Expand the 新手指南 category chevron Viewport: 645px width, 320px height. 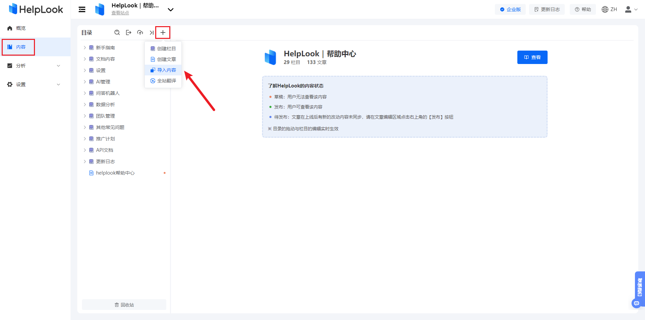click(x=85, y=48)
